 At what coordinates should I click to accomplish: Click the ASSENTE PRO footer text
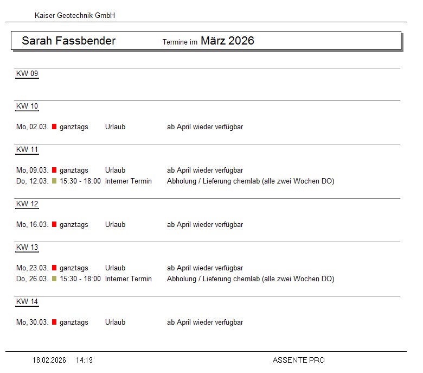[298, 360]
